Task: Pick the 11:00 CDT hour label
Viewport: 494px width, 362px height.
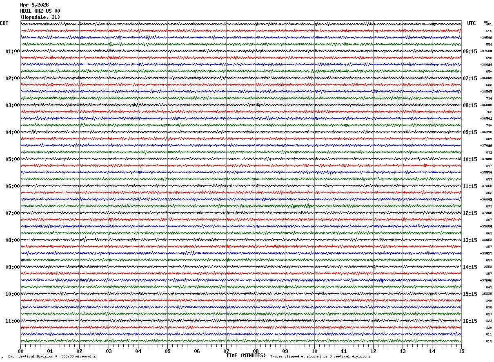Action: pyautogui.click(x=13, y=321)
